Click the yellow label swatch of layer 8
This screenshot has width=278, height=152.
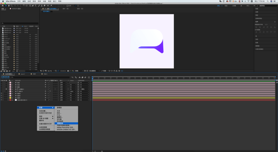click(10, 98)
